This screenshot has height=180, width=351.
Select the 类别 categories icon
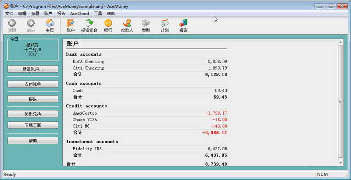[146, 23]
